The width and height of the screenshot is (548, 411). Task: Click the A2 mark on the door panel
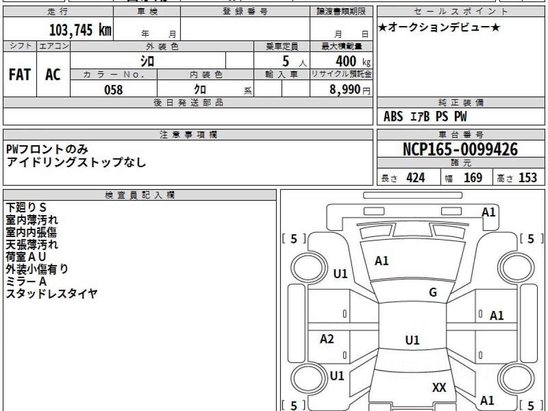327,339
